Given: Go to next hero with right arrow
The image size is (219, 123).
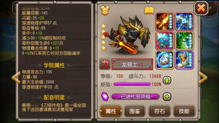Looking at the screenshot, I should 203,78.
